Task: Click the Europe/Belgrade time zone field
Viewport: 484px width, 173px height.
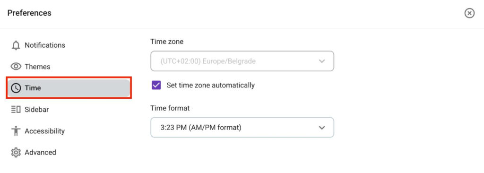Action: pos(242,61)
